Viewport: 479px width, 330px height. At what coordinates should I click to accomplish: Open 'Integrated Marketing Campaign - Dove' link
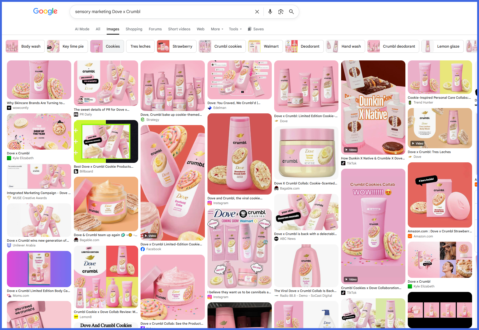tap(39, 193)
